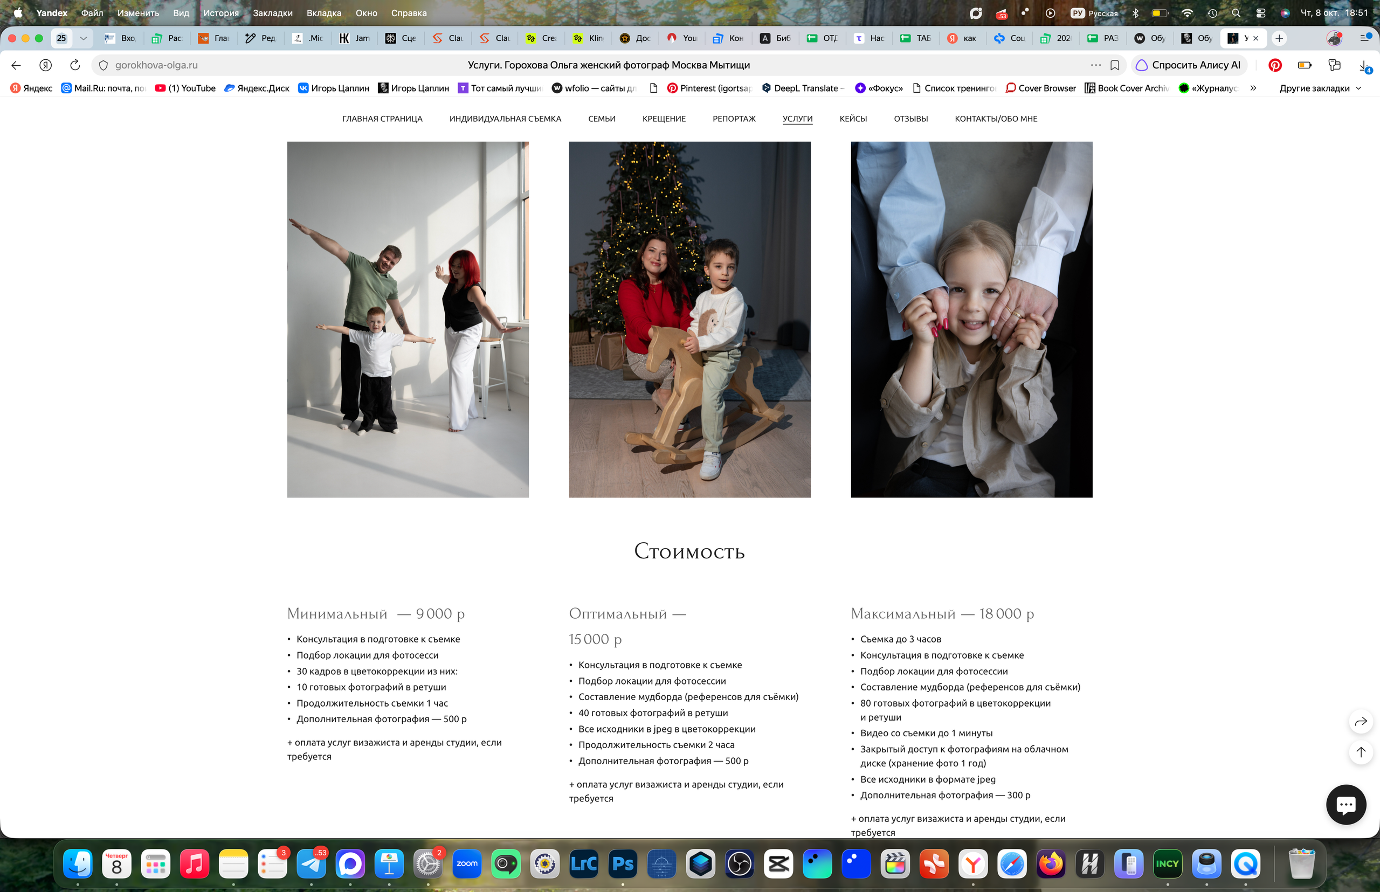Open the КОНТАКТЫ/ОБО МНЕ page
The width and height of the screenshot is (1380, 892).
tap(996, 119)
